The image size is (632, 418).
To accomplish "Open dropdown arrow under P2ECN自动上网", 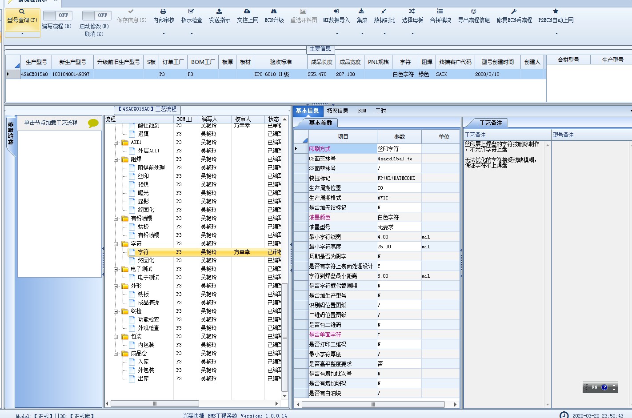I will coord(556,34).
